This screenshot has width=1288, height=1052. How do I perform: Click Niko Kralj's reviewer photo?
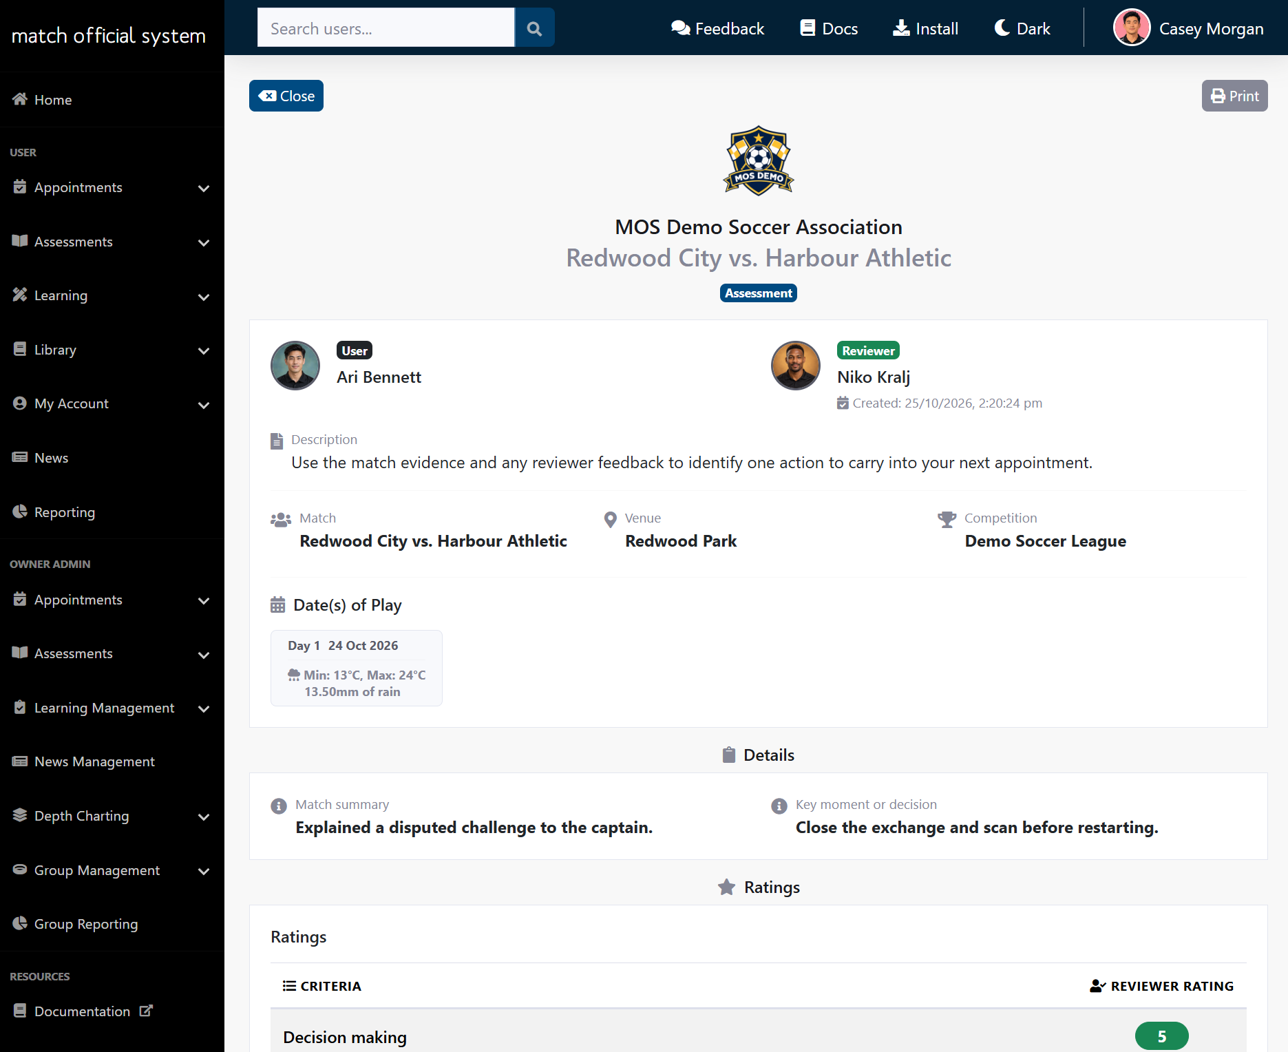[x=796, y=366]
